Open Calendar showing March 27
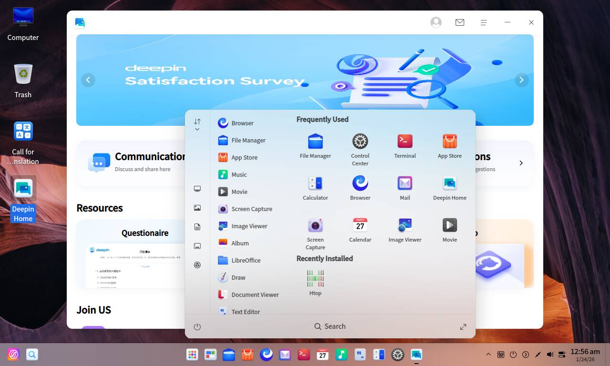The width and height of the screenshot is (610, 366). pos(360,225)
